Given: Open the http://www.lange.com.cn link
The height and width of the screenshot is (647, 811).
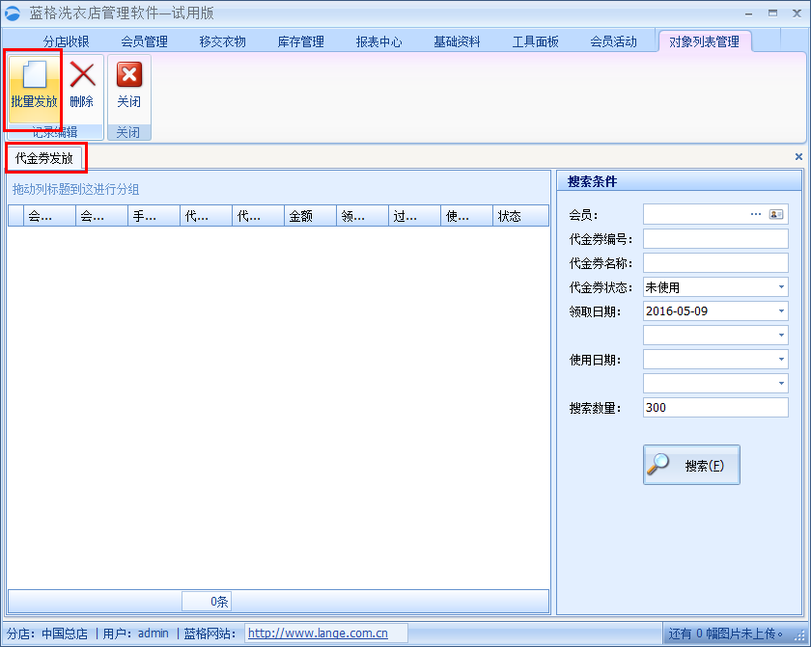Looking at the screenshot, I should [318, 634].
